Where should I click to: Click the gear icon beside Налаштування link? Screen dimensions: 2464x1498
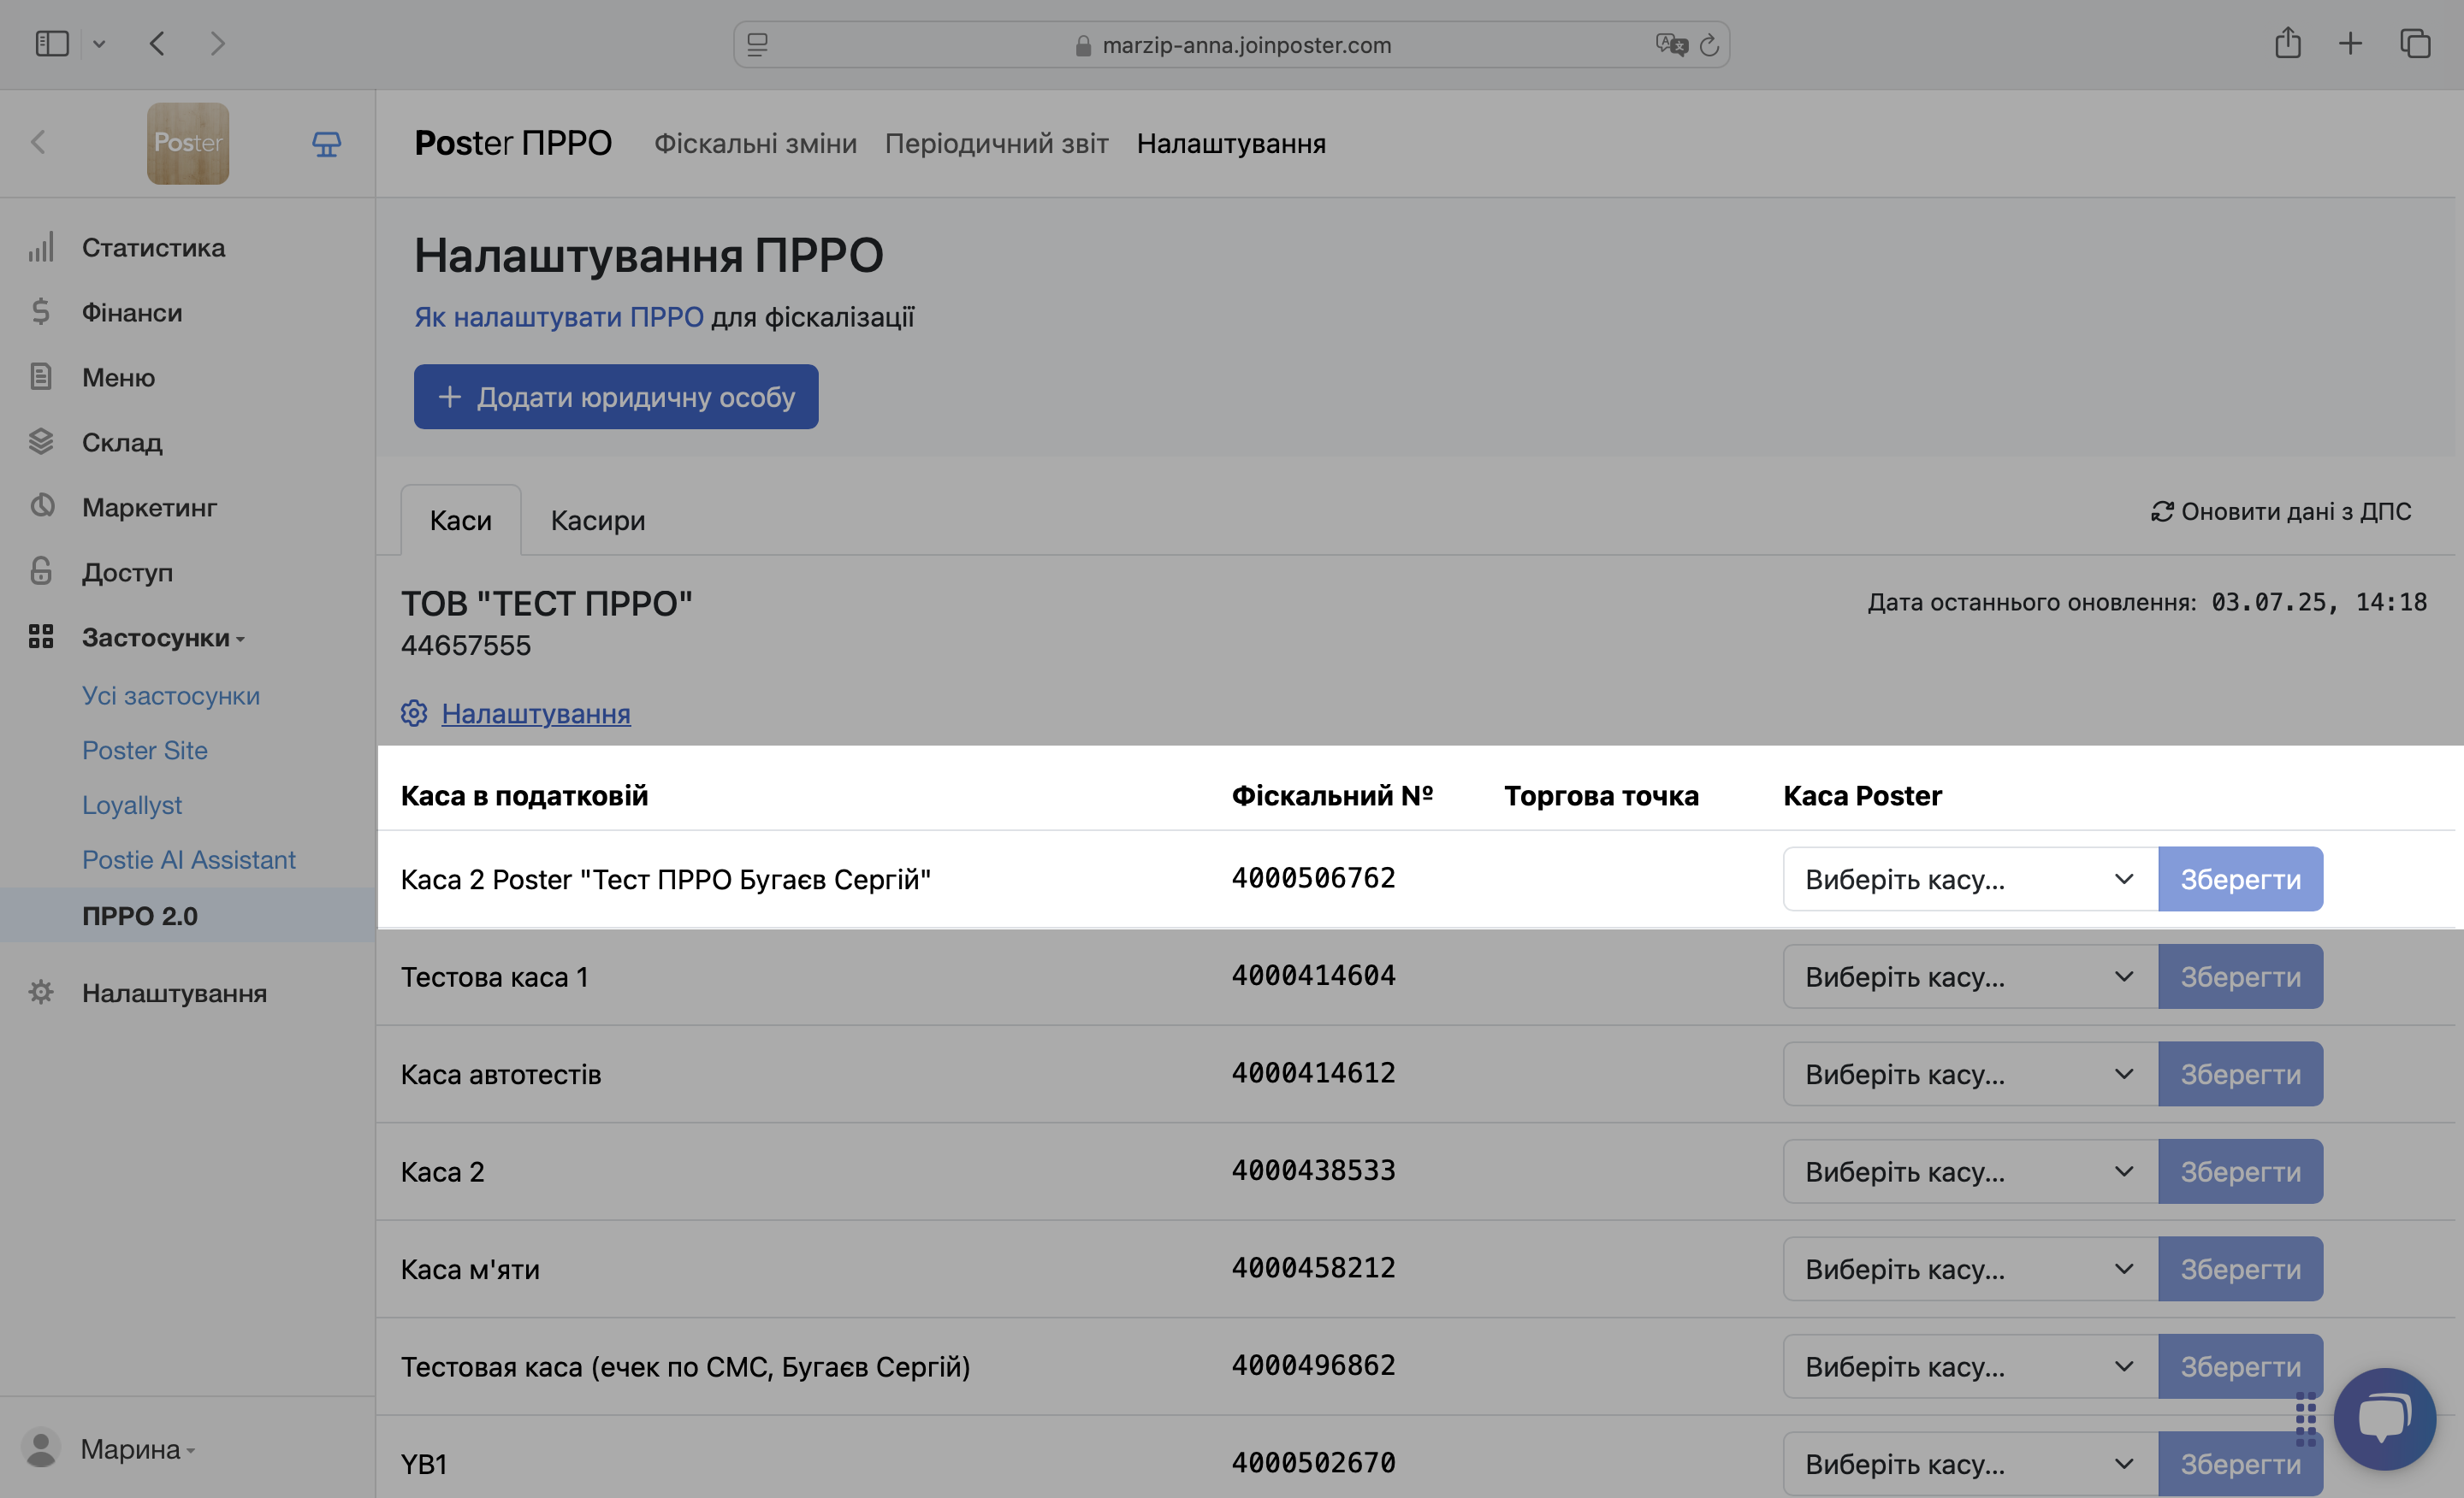click(414, 712)
